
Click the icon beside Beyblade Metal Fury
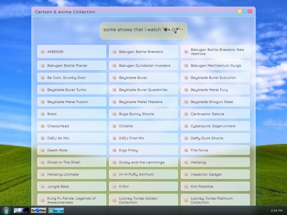[186, 90]
